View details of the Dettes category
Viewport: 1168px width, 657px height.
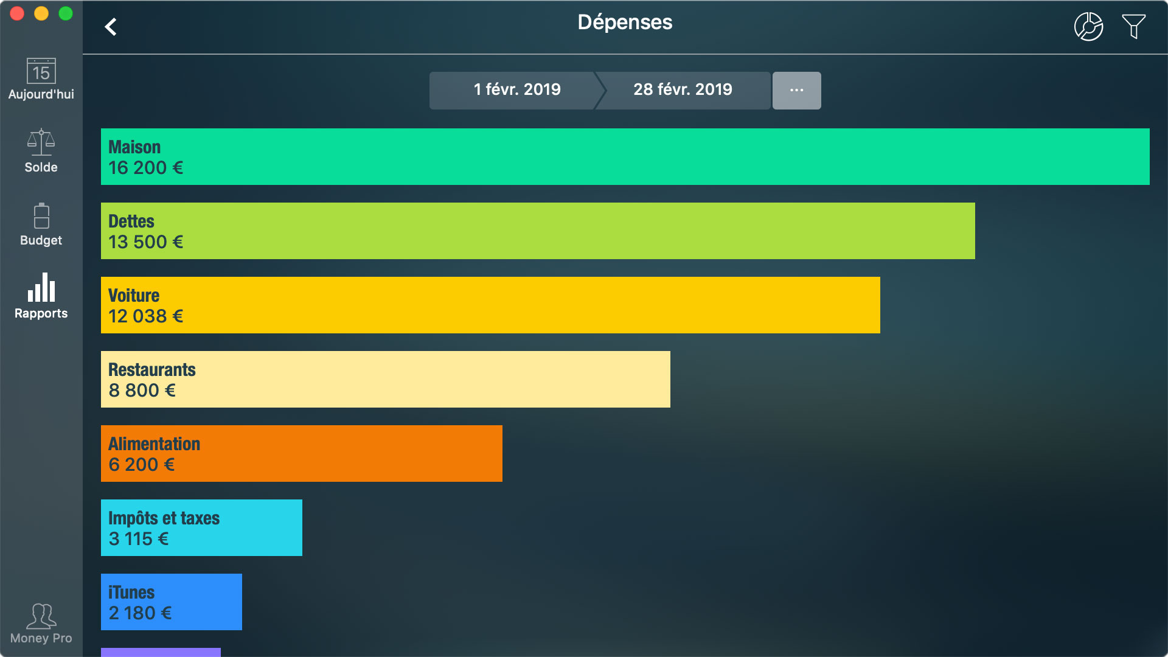[x=538, y=231]
